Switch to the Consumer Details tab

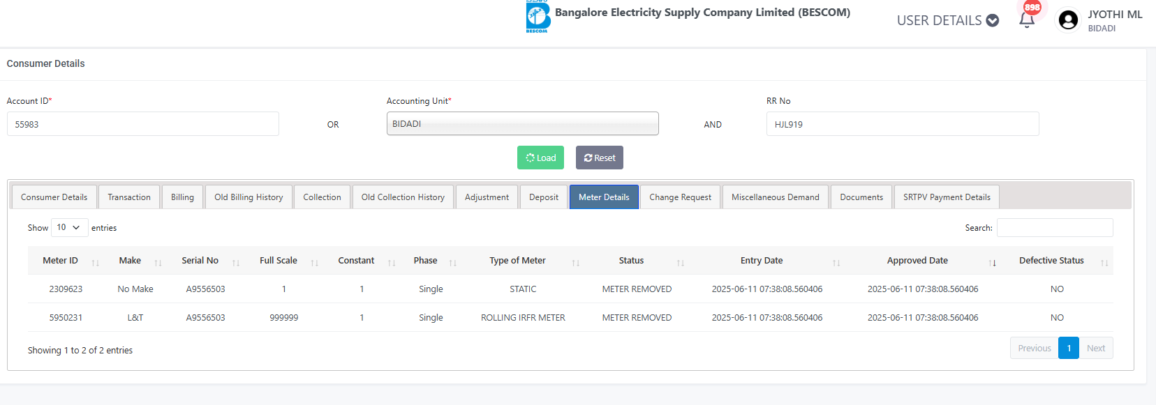point(54,197)
